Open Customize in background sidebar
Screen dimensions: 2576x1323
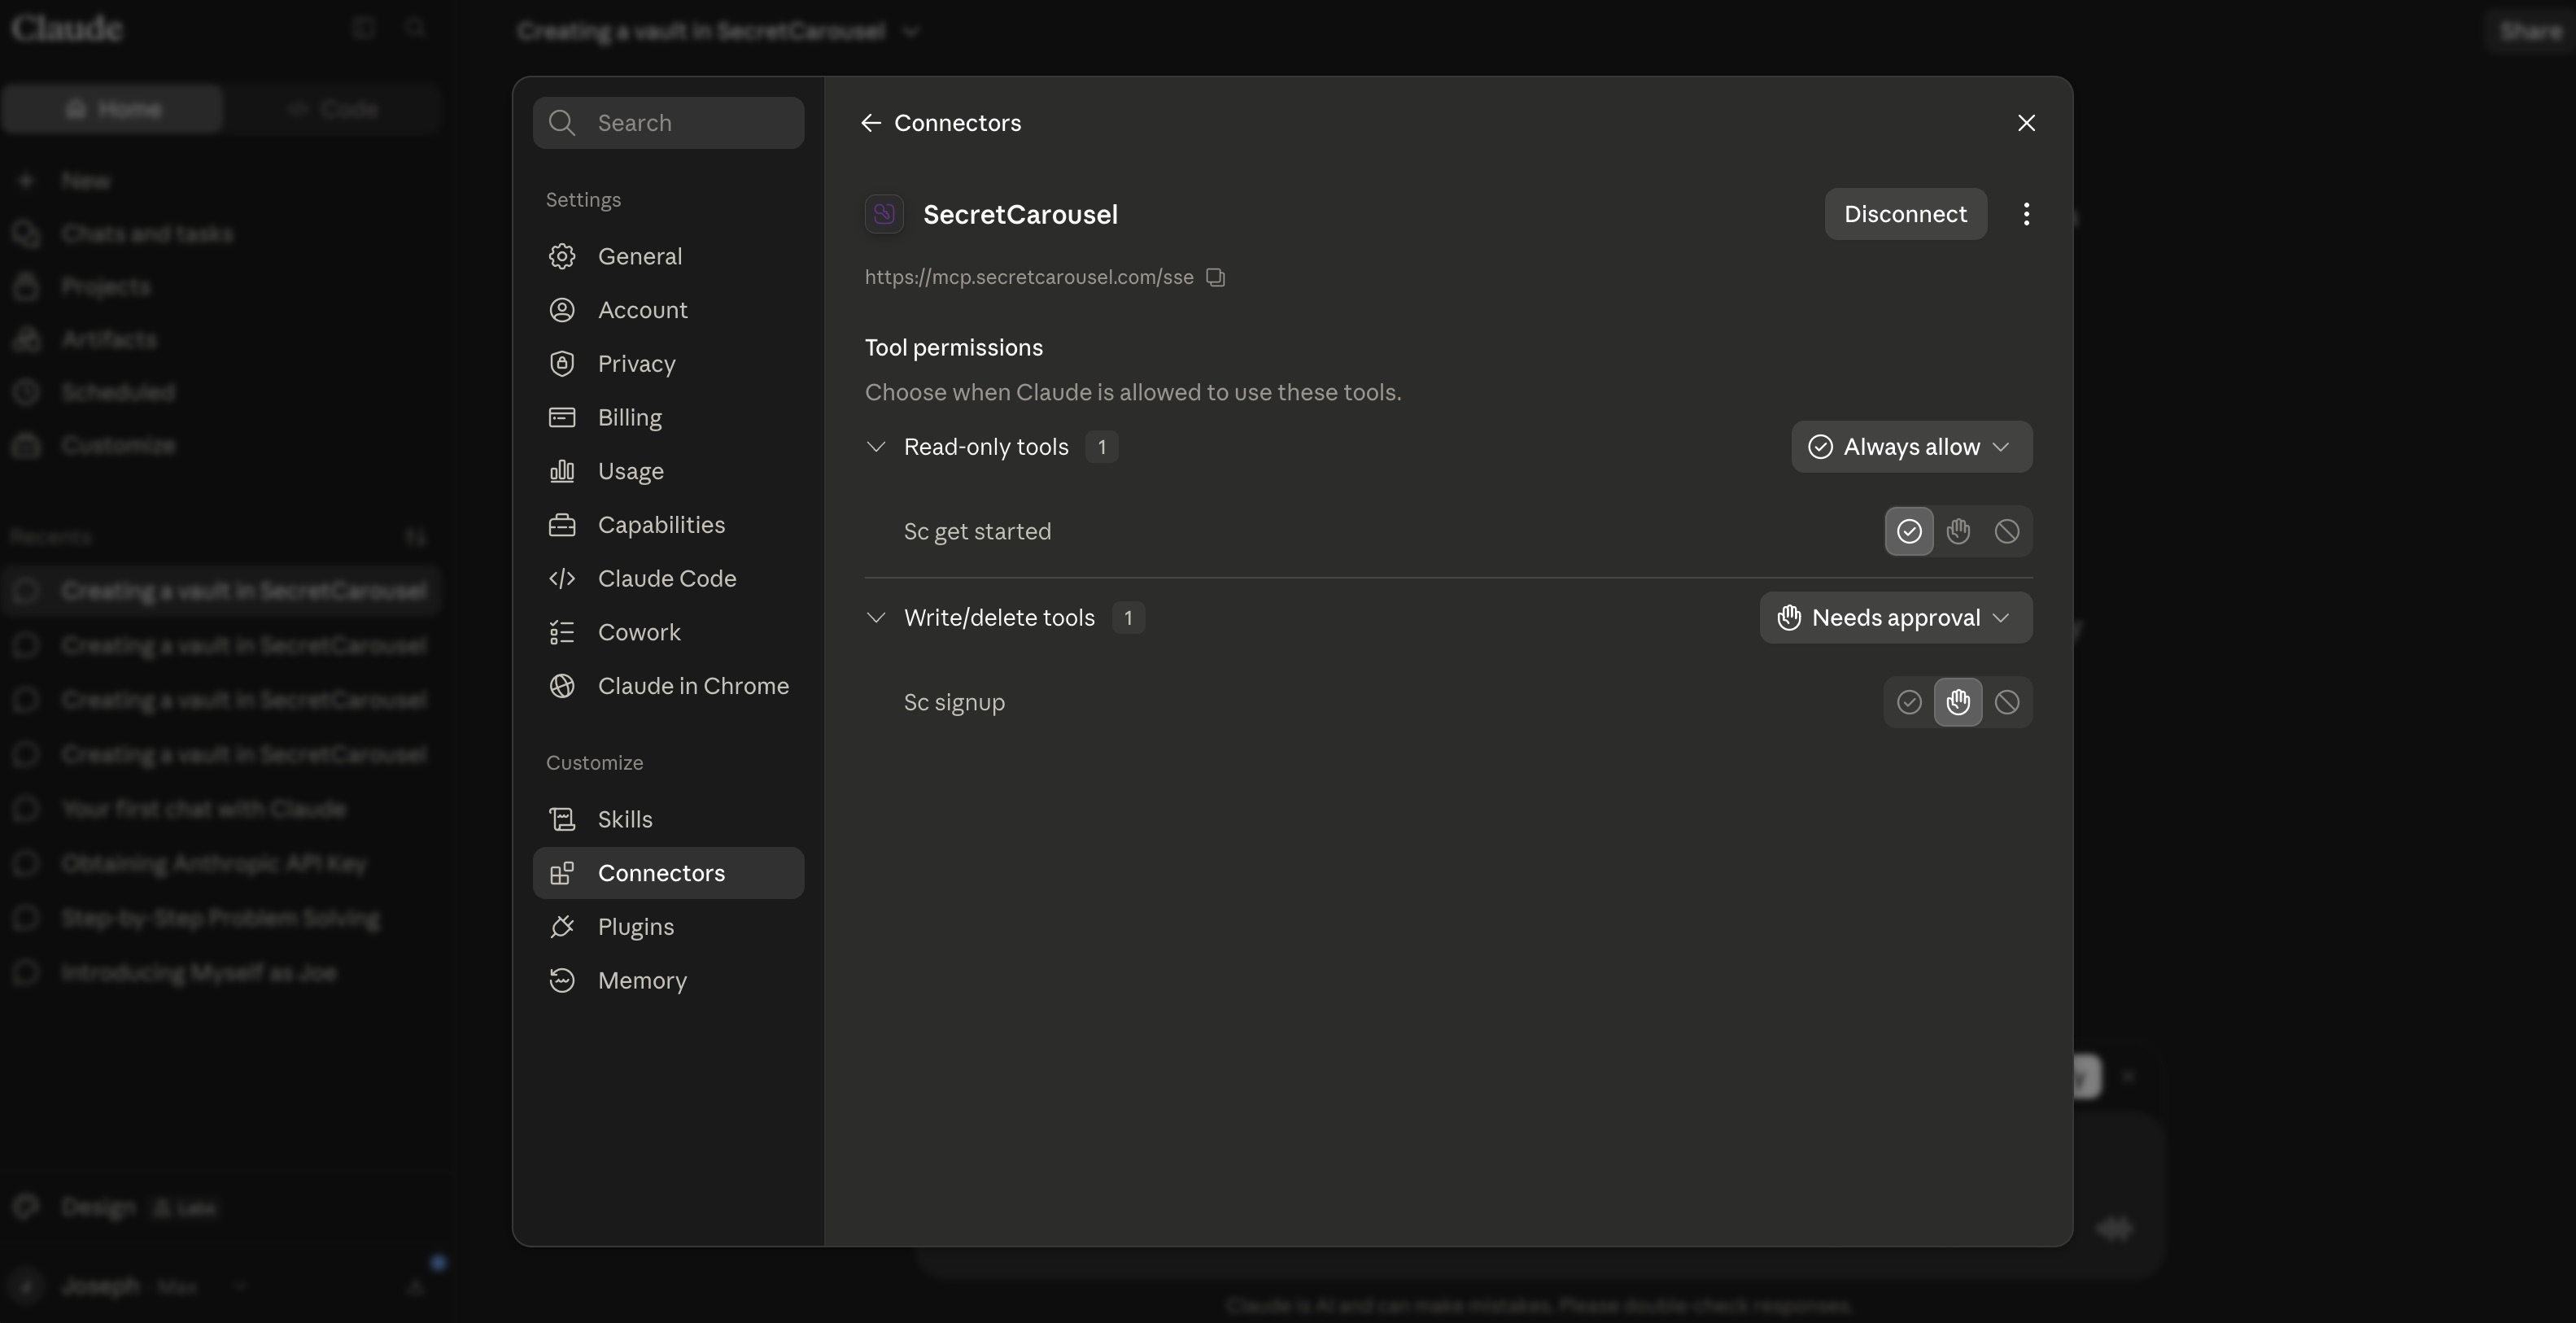click(220, 445)
